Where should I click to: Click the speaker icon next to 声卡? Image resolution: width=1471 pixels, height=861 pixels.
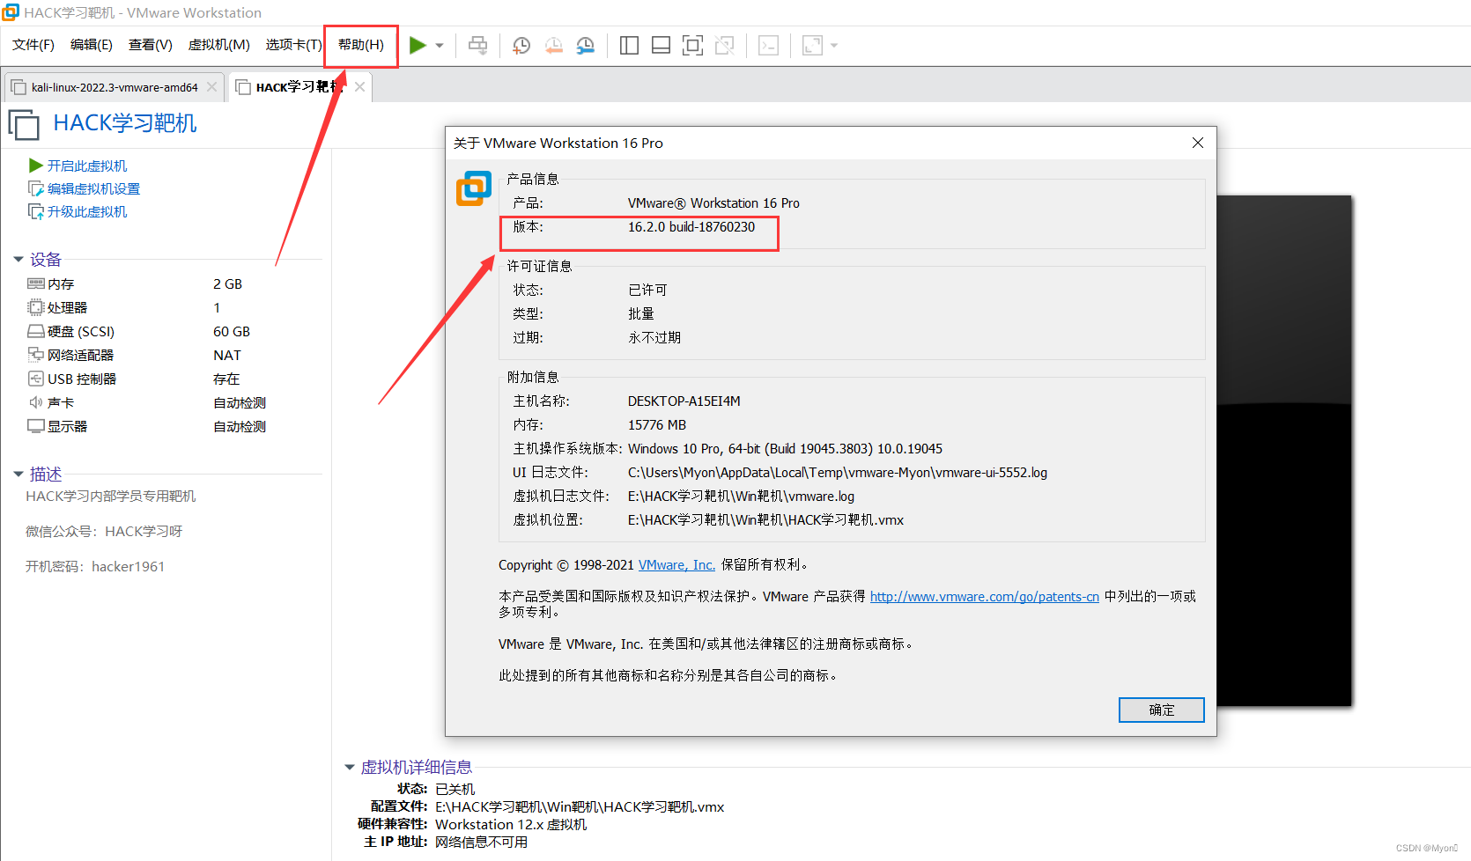tap(36, 402)
